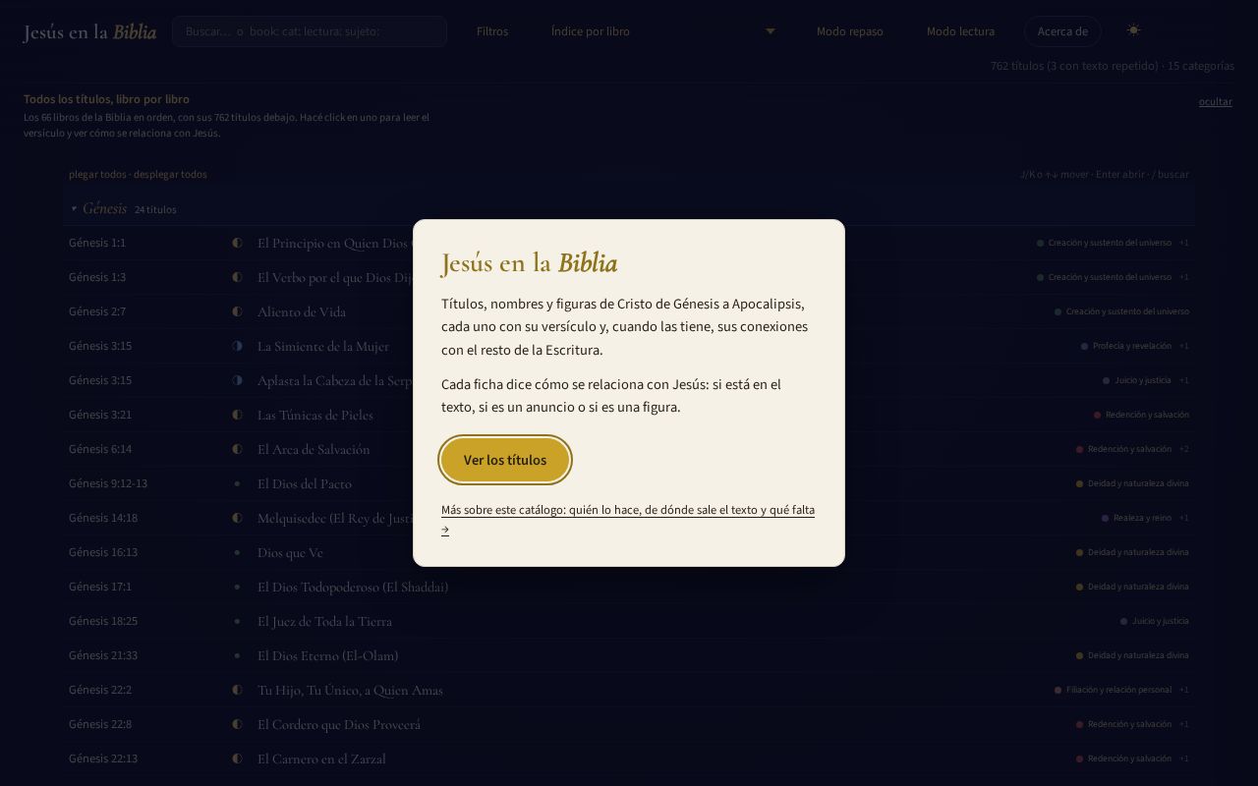Click the dot icon beside El Dios Todopoderoso
1258x786 pixels.
[237, 587]
